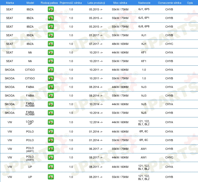Click the Opis column header
198x182 pixels.
[x=190, y=3]
